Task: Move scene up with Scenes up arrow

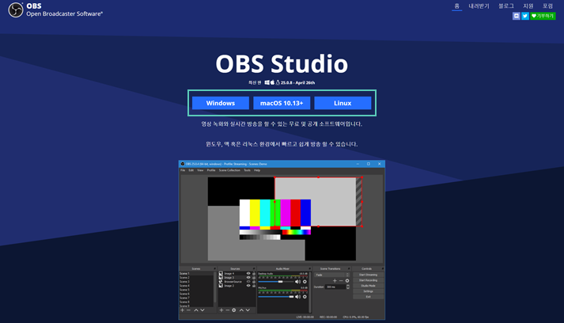Action: point(196,310)
